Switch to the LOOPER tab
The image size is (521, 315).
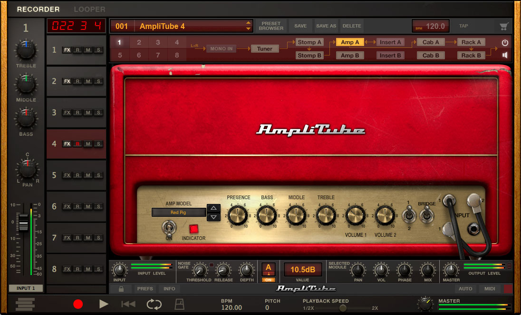tap(89, 9)
